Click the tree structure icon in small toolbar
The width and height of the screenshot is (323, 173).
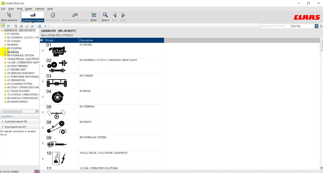[15, 26]
